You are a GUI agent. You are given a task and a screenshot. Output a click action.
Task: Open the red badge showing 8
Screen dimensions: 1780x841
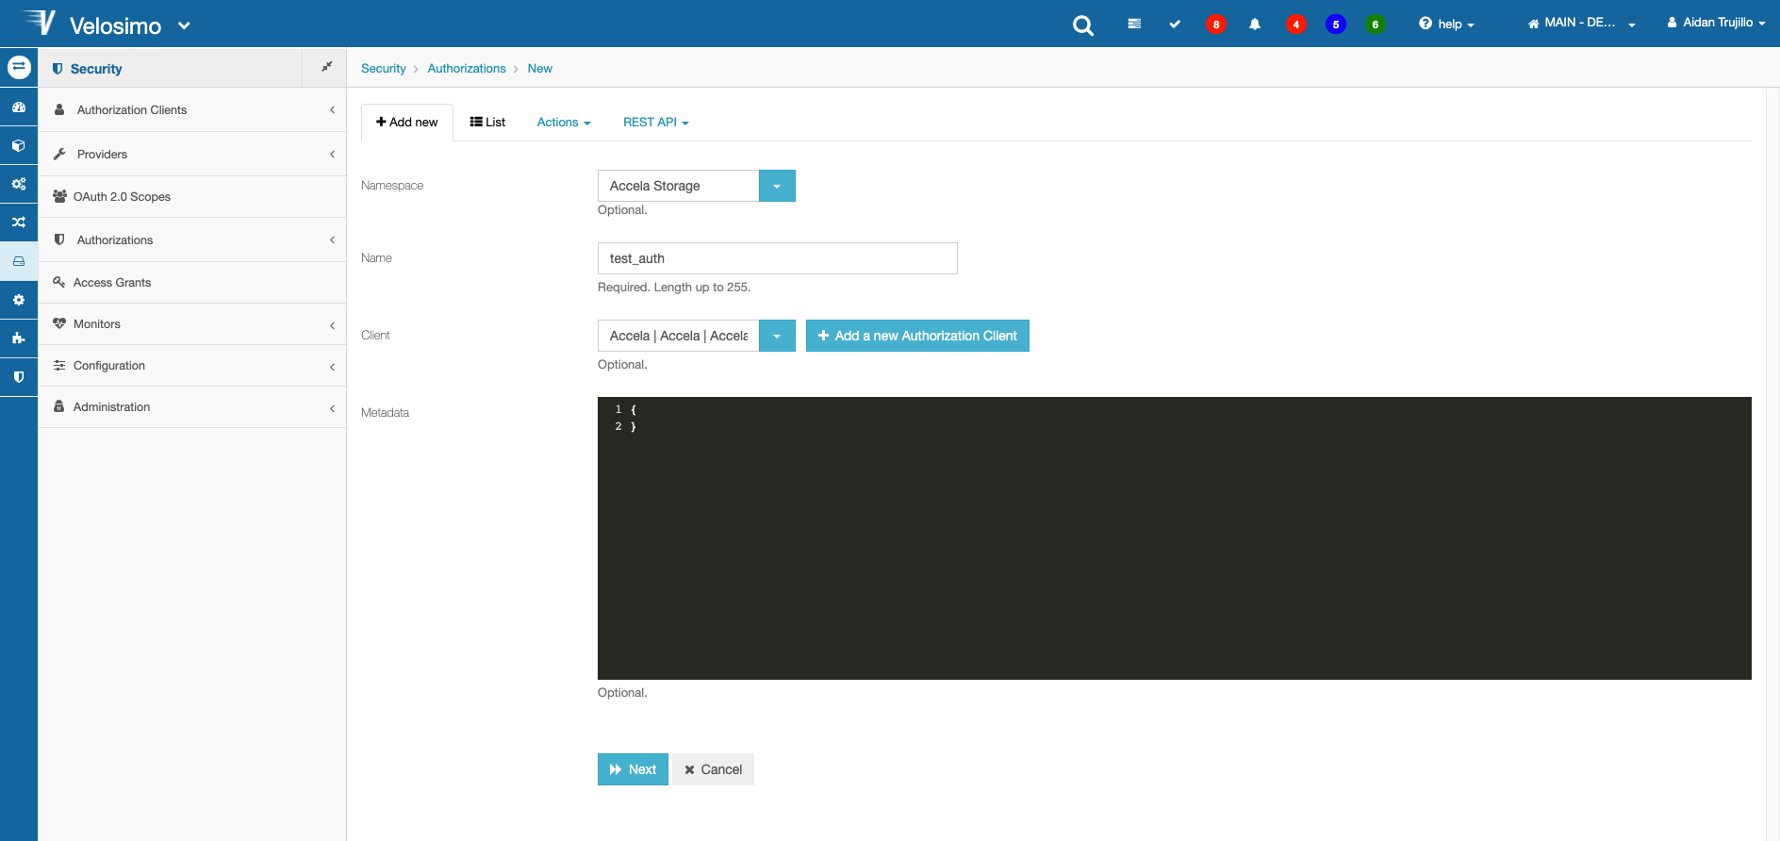click(x=1216, y=25)
